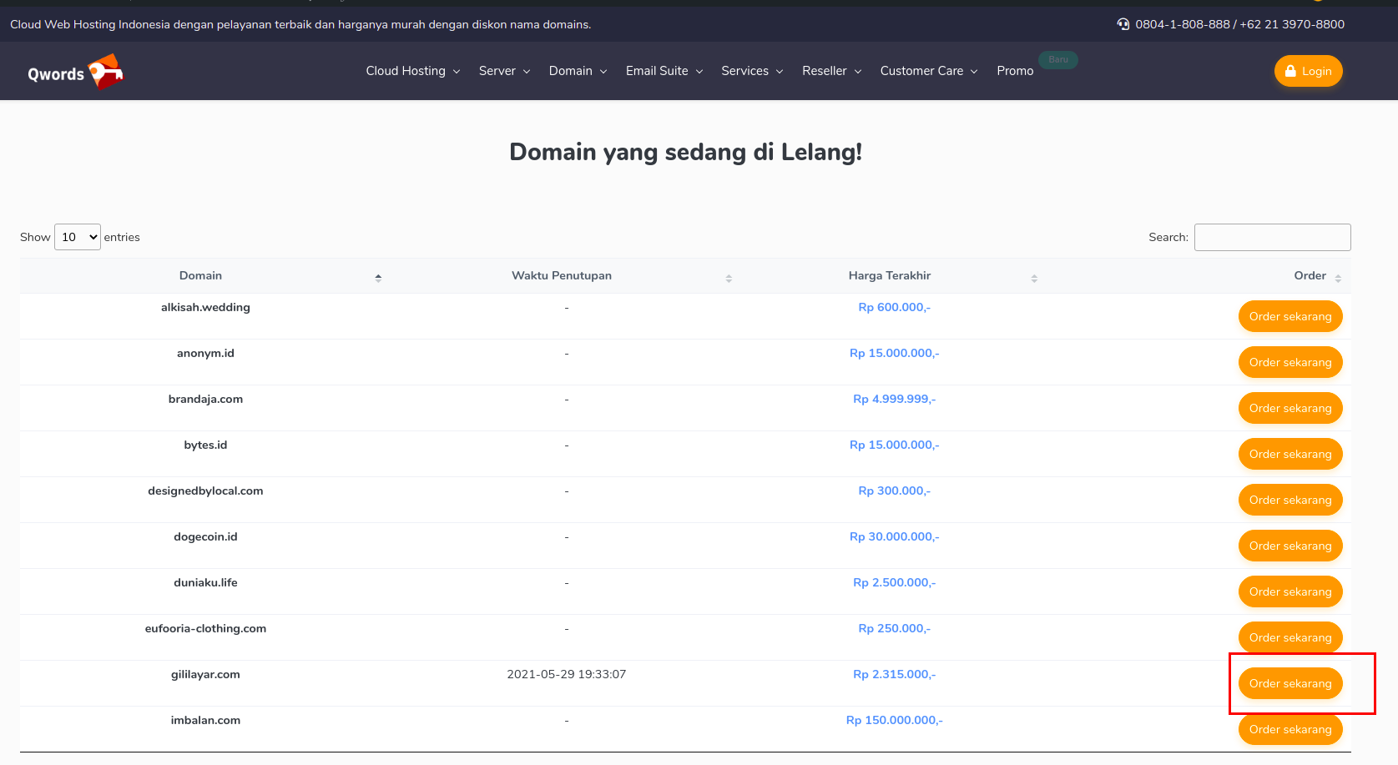Go to the Promo menu item
Image resolution: width=1398 pixels, height=765 pixels.
[1015, 71]
